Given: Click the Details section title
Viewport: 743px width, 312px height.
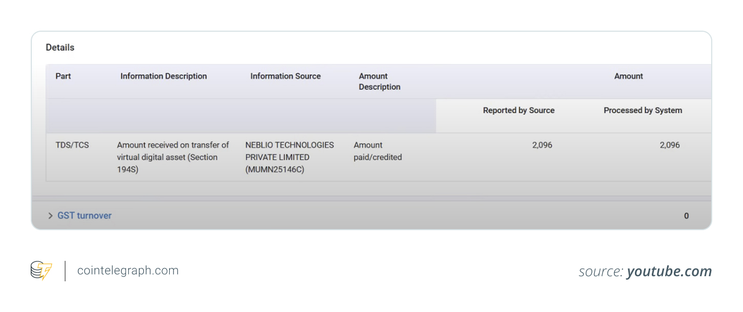Looking at the screenshot, I should 60,47.
